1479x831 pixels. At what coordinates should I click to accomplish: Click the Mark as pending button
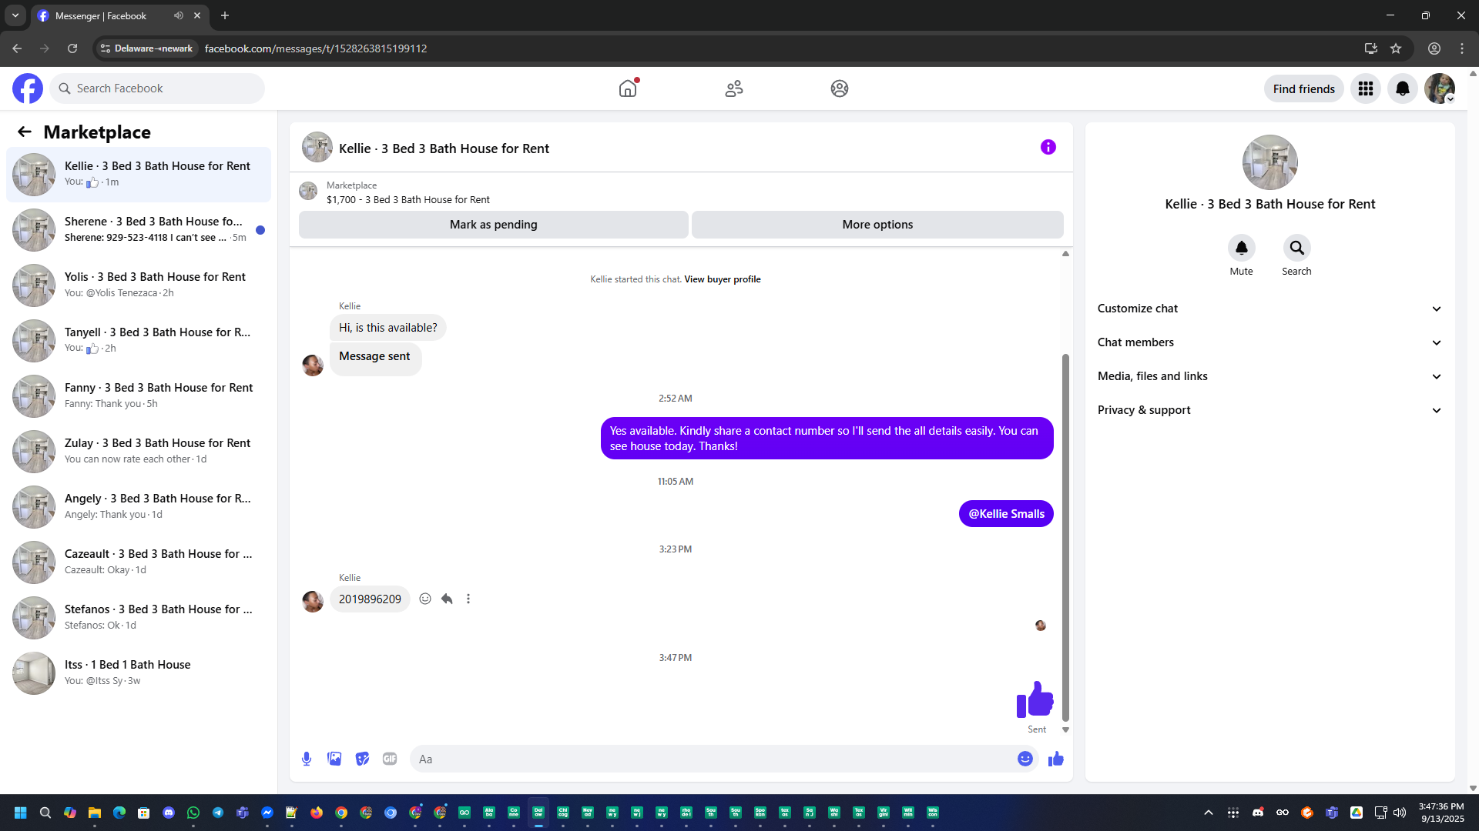point(493,225)
